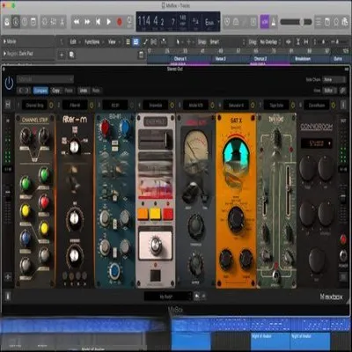Image resolution: width=352 pixels, height=352 pixels.
Task: Bypass the Saturator X slot power toggle
Action: tap(253, 105)
